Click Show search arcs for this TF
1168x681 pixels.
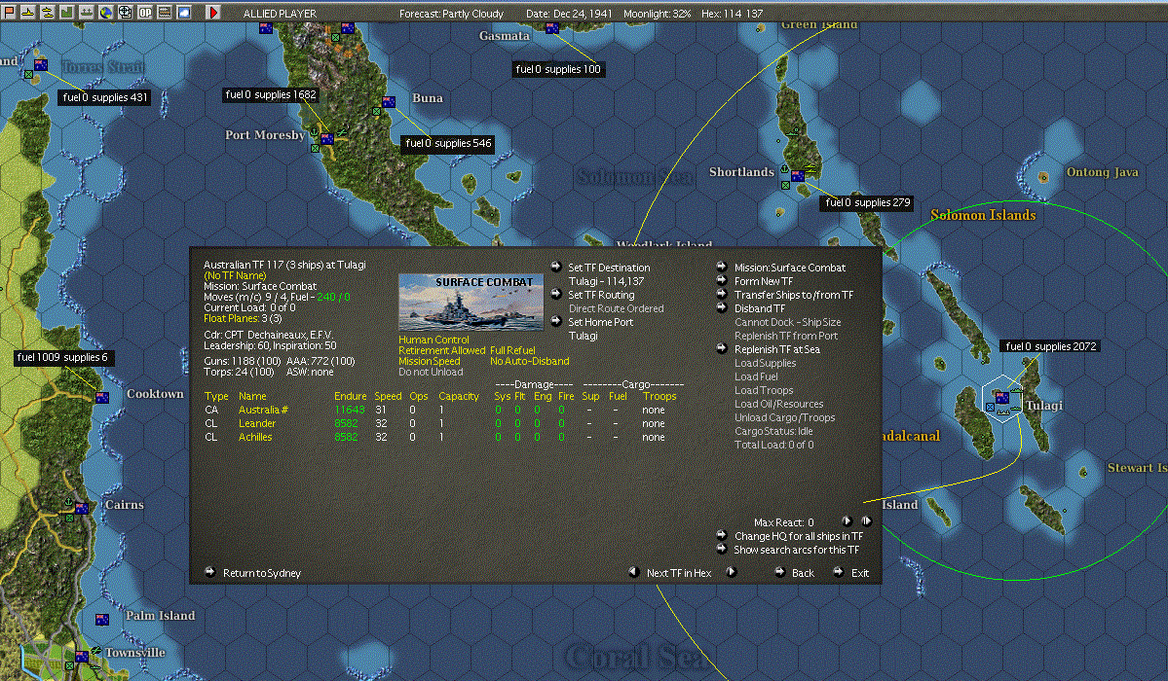coord(796,550)
